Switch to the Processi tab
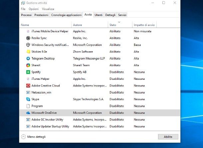 coord(26,15)
